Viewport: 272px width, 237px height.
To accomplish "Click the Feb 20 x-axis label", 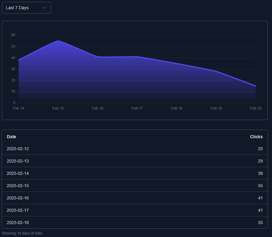I will [256, 108].
